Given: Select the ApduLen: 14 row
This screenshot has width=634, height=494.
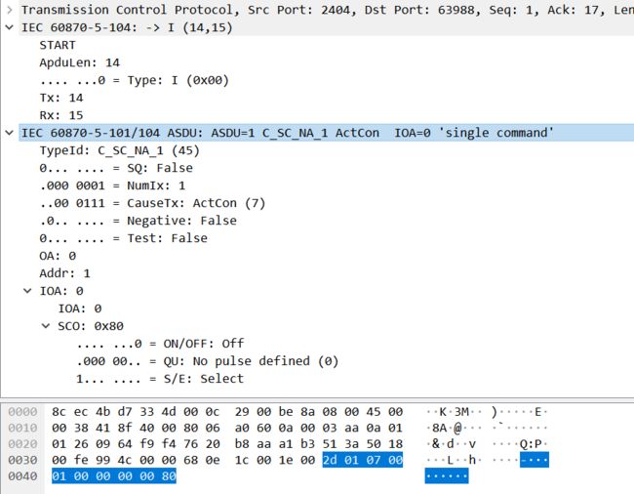Looking at the screenshot, I should [x=80, y=62].
